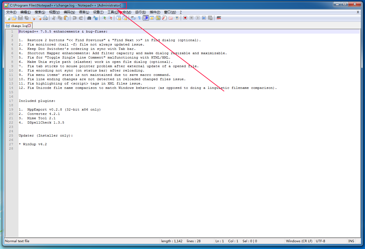Click the X at the menu bar's right end
This screenshot has width=365, height=249.
coord(358,12)
